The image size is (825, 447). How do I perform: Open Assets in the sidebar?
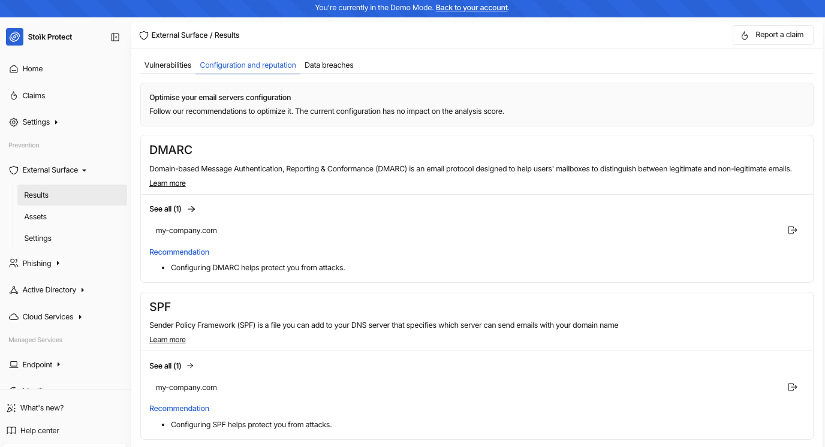[x=35, y=217]
